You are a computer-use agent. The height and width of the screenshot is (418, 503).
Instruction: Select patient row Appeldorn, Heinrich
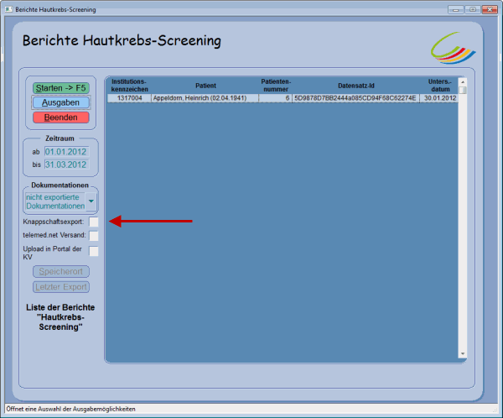point(204,98)
